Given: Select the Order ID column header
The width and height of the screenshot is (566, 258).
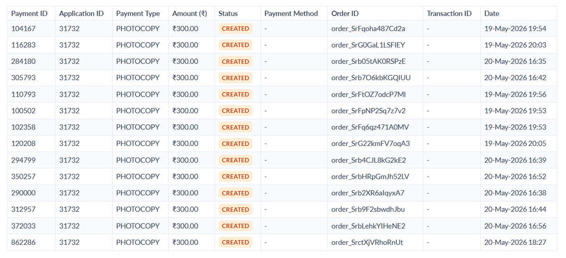Looking at the screenshot, I should pyautogui.click(x=345, y=14).
